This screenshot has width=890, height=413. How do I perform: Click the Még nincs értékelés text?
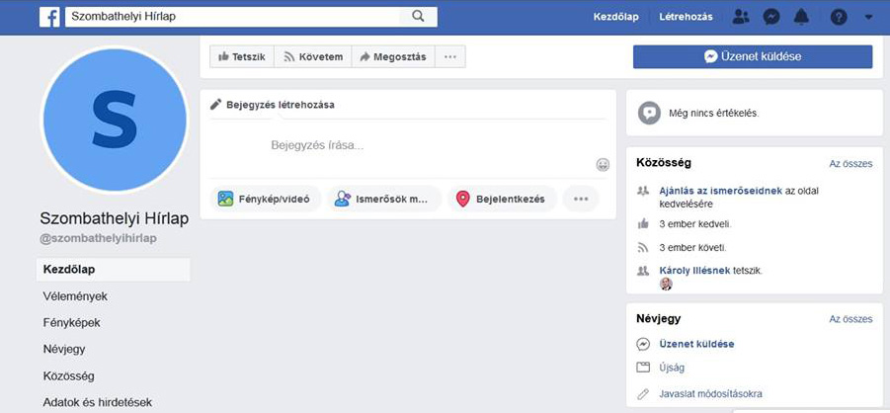coord(714,113)
